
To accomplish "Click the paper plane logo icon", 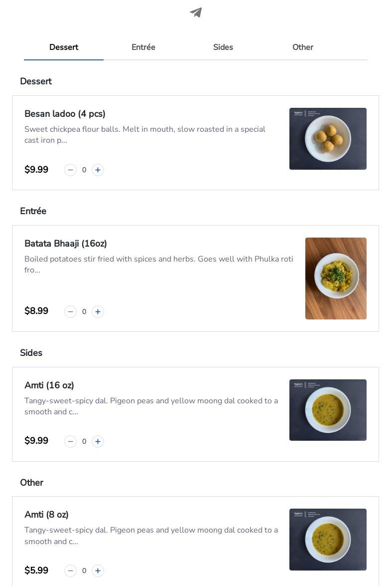I will (196, 12).
